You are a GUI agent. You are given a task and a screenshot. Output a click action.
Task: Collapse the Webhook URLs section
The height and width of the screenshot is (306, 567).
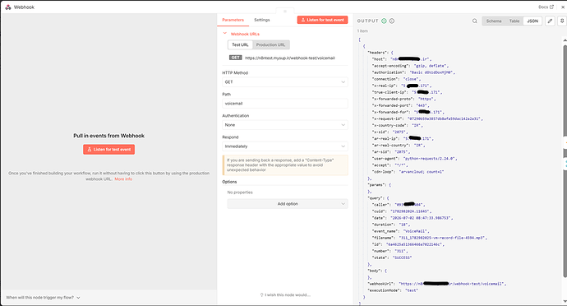click(x=224, y=34)
